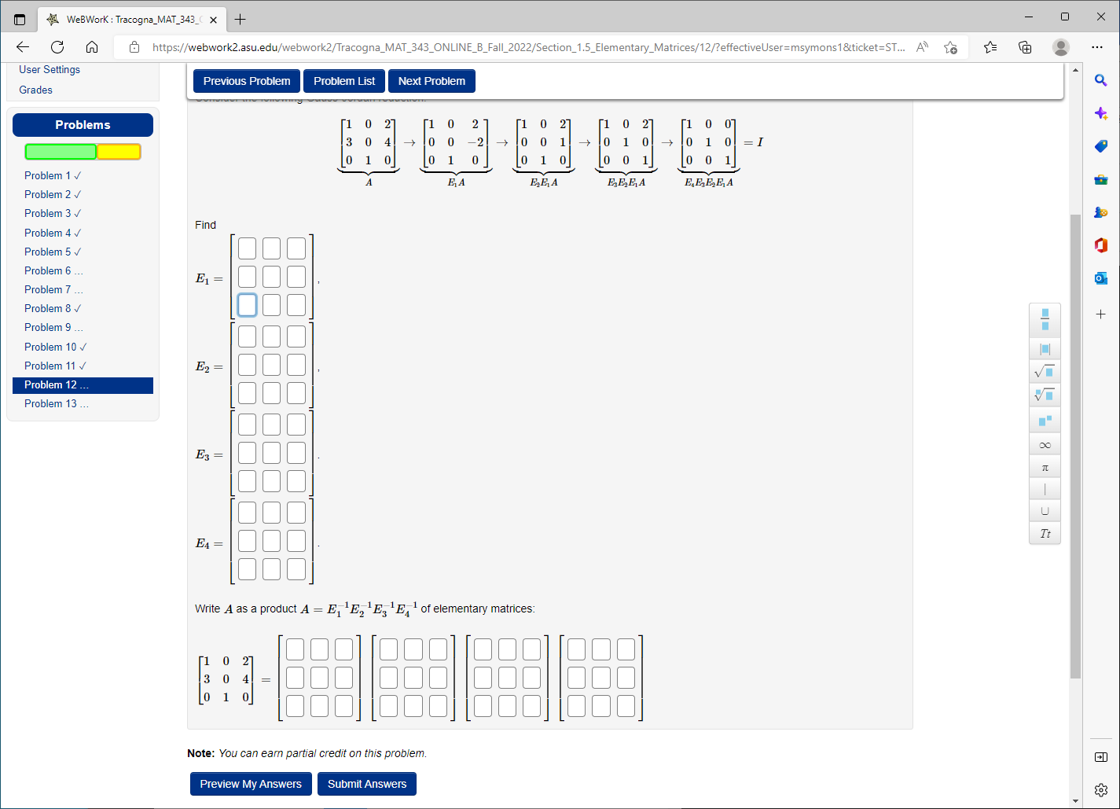The width and height of the screenshot is (1120, 809).
Task: Click Preview My Answers
Action: coord(250,784)
